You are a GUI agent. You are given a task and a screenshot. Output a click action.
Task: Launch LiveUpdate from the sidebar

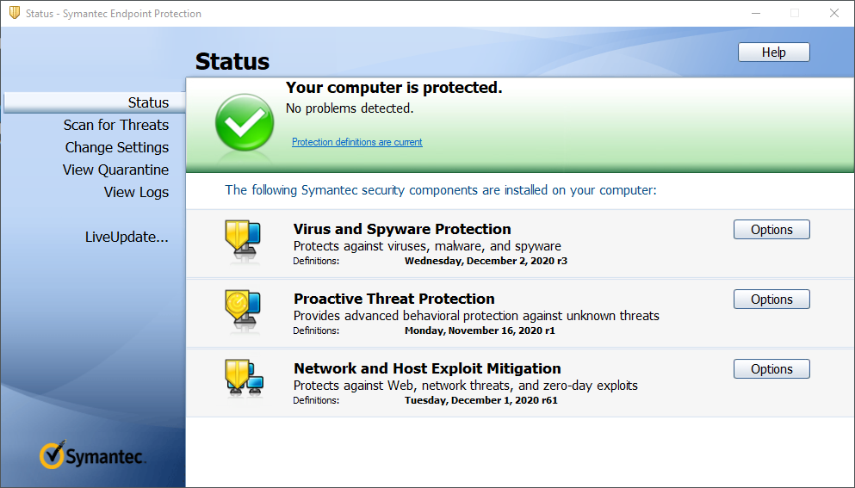tap(127, 237)
